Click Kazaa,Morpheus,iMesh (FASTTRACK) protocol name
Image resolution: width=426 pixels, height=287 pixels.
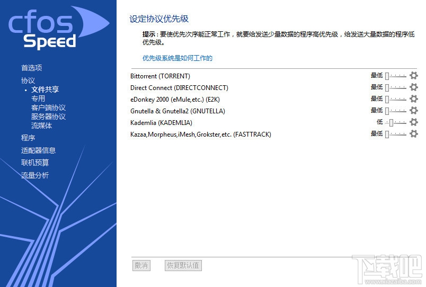pyautogui.click(x=201, y=134)
